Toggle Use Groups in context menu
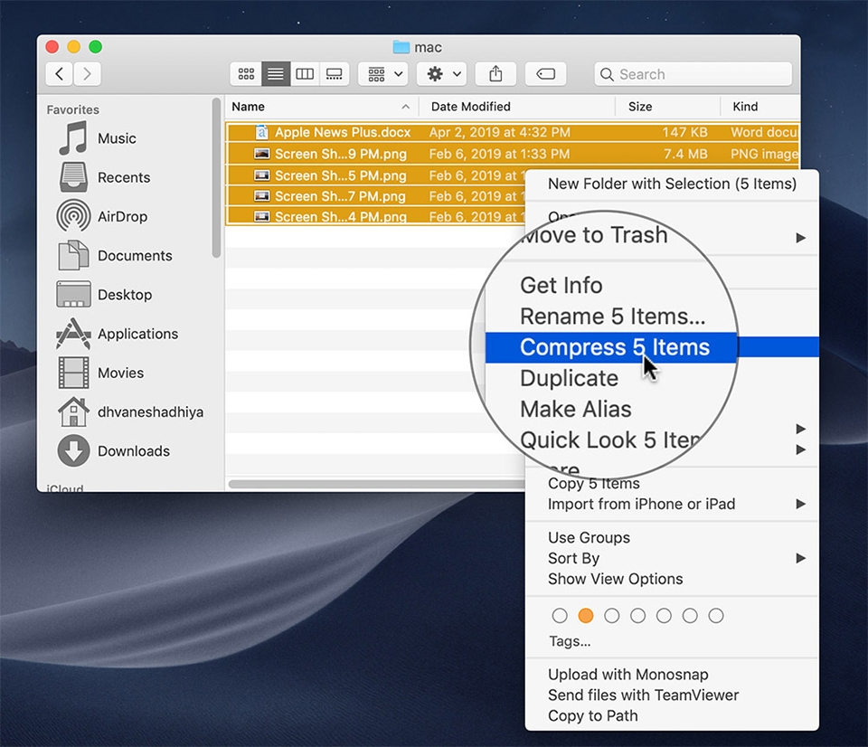The height and width of the screenshot is (747, 868). click(x=589, y=537)
